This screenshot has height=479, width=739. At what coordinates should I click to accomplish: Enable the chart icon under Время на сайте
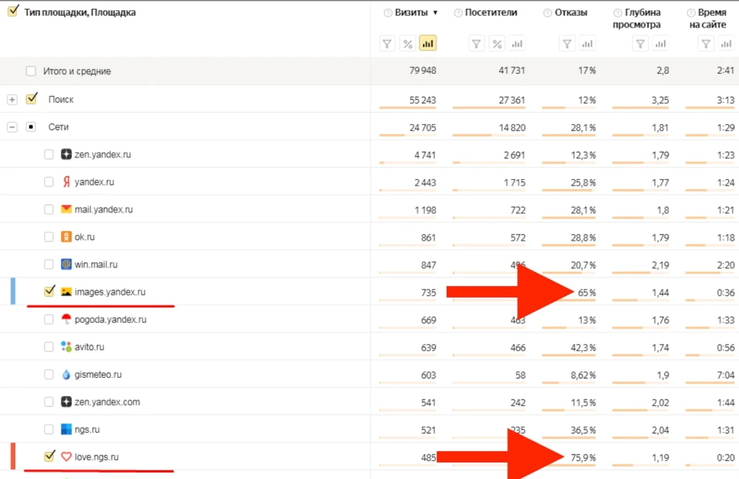pos(726,44)
